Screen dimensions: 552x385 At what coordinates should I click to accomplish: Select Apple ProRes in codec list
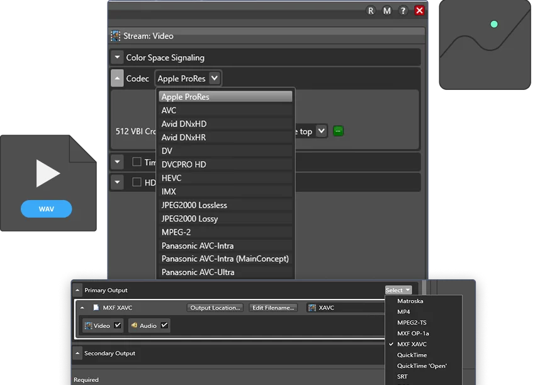[225, 97]
